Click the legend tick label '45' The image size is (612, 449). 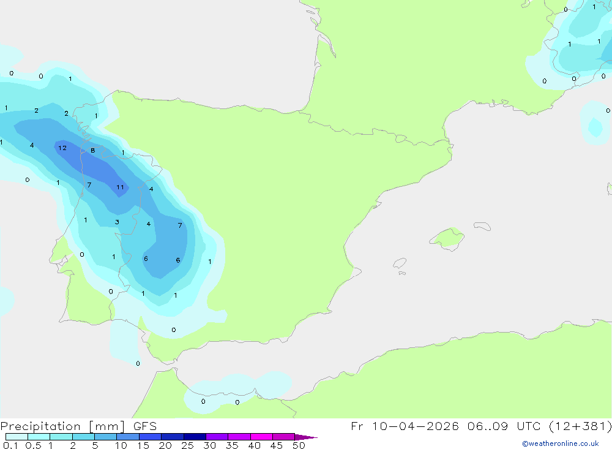click(277, 445)
